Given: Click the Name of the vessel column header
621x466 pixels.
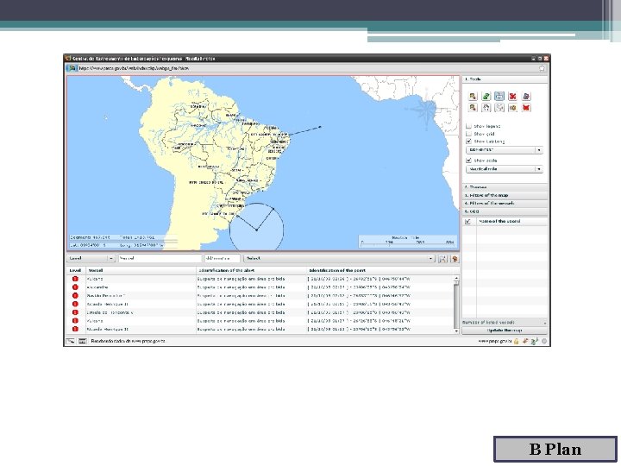Looking at the screenshot, I should click(512, 222).
